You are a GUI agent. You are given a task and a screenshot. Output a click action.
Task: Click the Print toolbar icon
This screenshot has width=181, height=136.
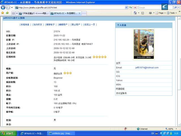pyautogui.click(x=150, y=13)
